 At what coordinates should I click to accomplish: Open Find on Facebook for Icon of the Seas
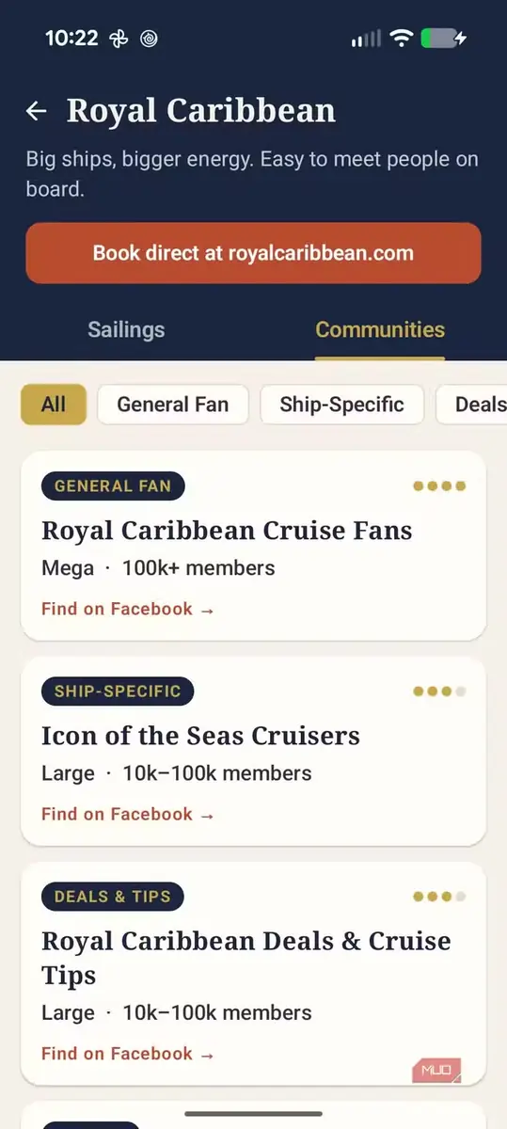(128, 815)
